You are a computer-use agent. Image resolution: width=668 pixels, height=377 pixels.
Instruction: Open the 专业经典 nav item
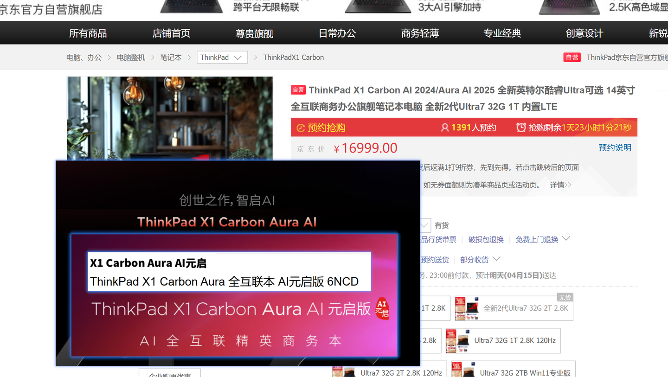(x=502, y=33)
